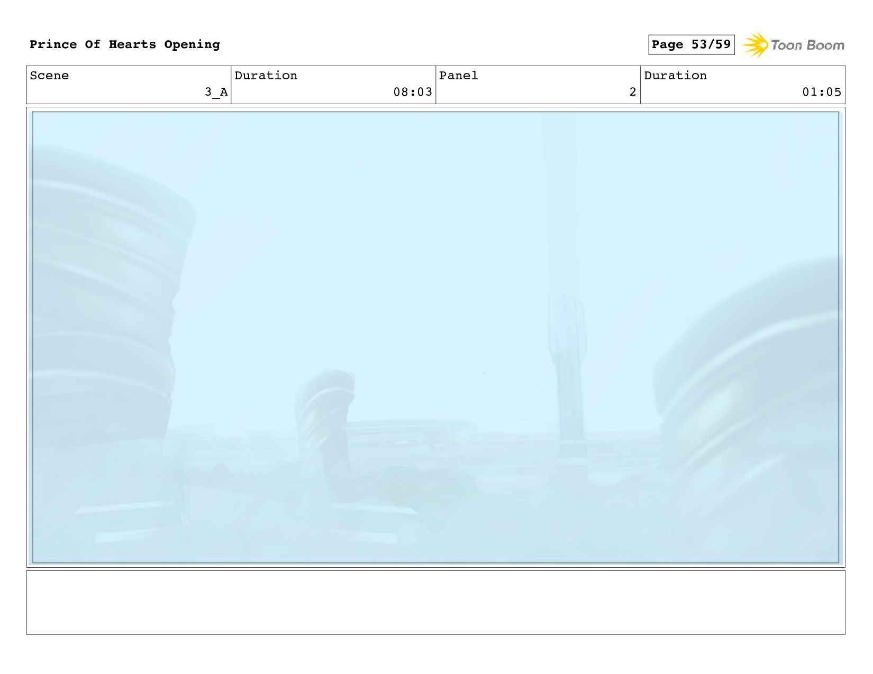Select the 'Prince Of Hearts Opening' title
Screen dimensions: 873x674
125,44
